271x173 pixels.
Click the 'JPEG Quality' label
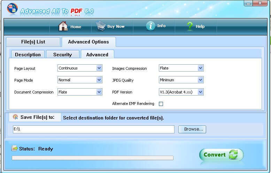(x=123, y=80)
